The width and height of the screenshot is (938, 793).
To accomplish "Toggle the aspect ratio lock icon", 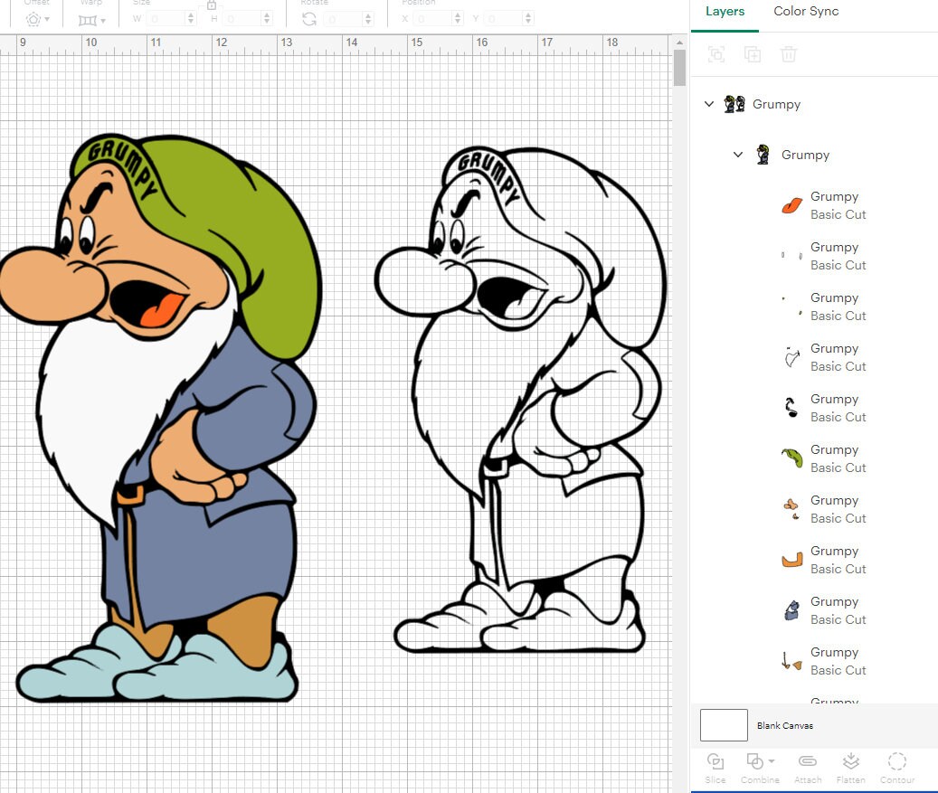I will pos(211,5).
